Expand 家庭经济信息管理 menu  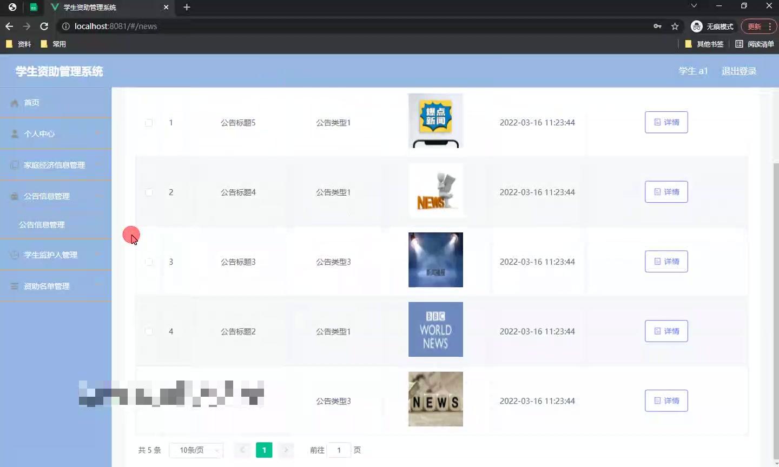(56, 165)
